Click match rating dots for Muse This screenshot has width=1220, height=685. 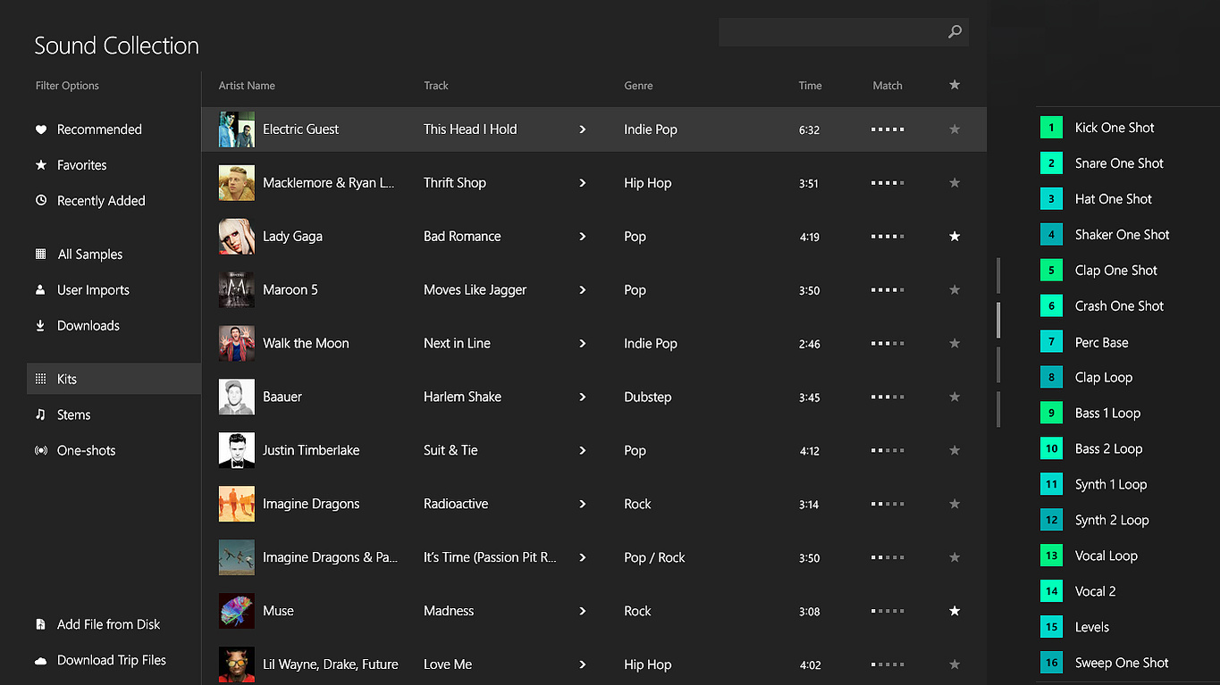[888, 612]
